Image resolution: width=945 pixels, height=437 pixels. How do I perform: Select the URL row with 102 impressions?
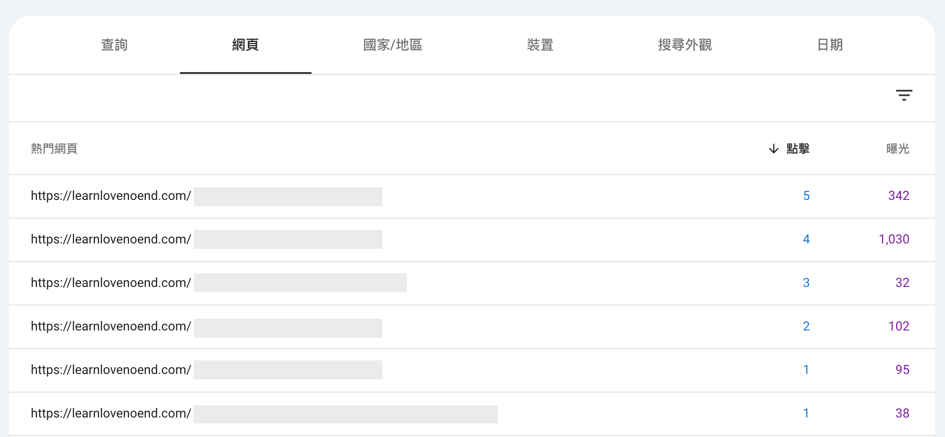coord(472,327)
